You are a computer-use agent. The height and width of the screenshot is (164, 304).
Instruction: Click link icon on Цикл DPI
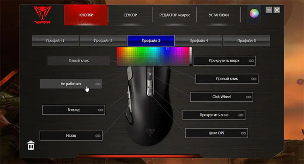[x=243, y=133]
